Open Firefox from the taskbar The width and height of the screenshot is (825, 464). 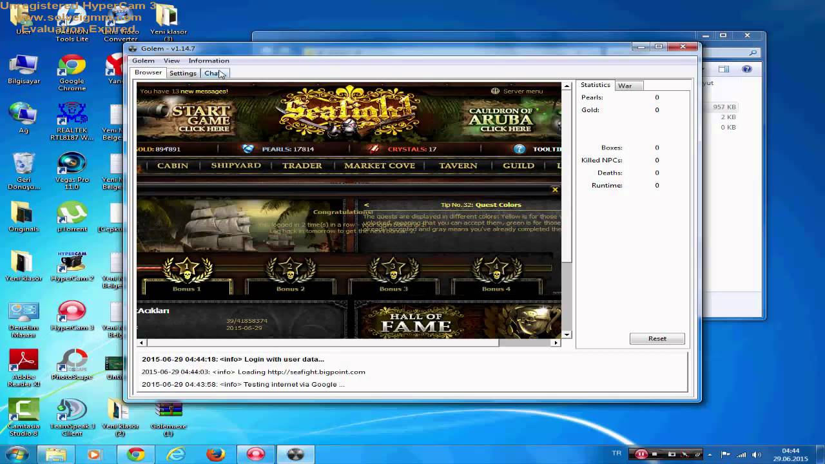tap(215, 454)
